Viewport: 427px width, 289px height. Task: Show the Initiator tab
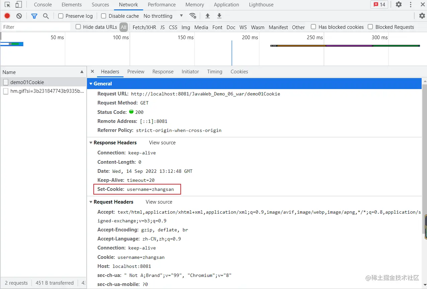point(190,72)
